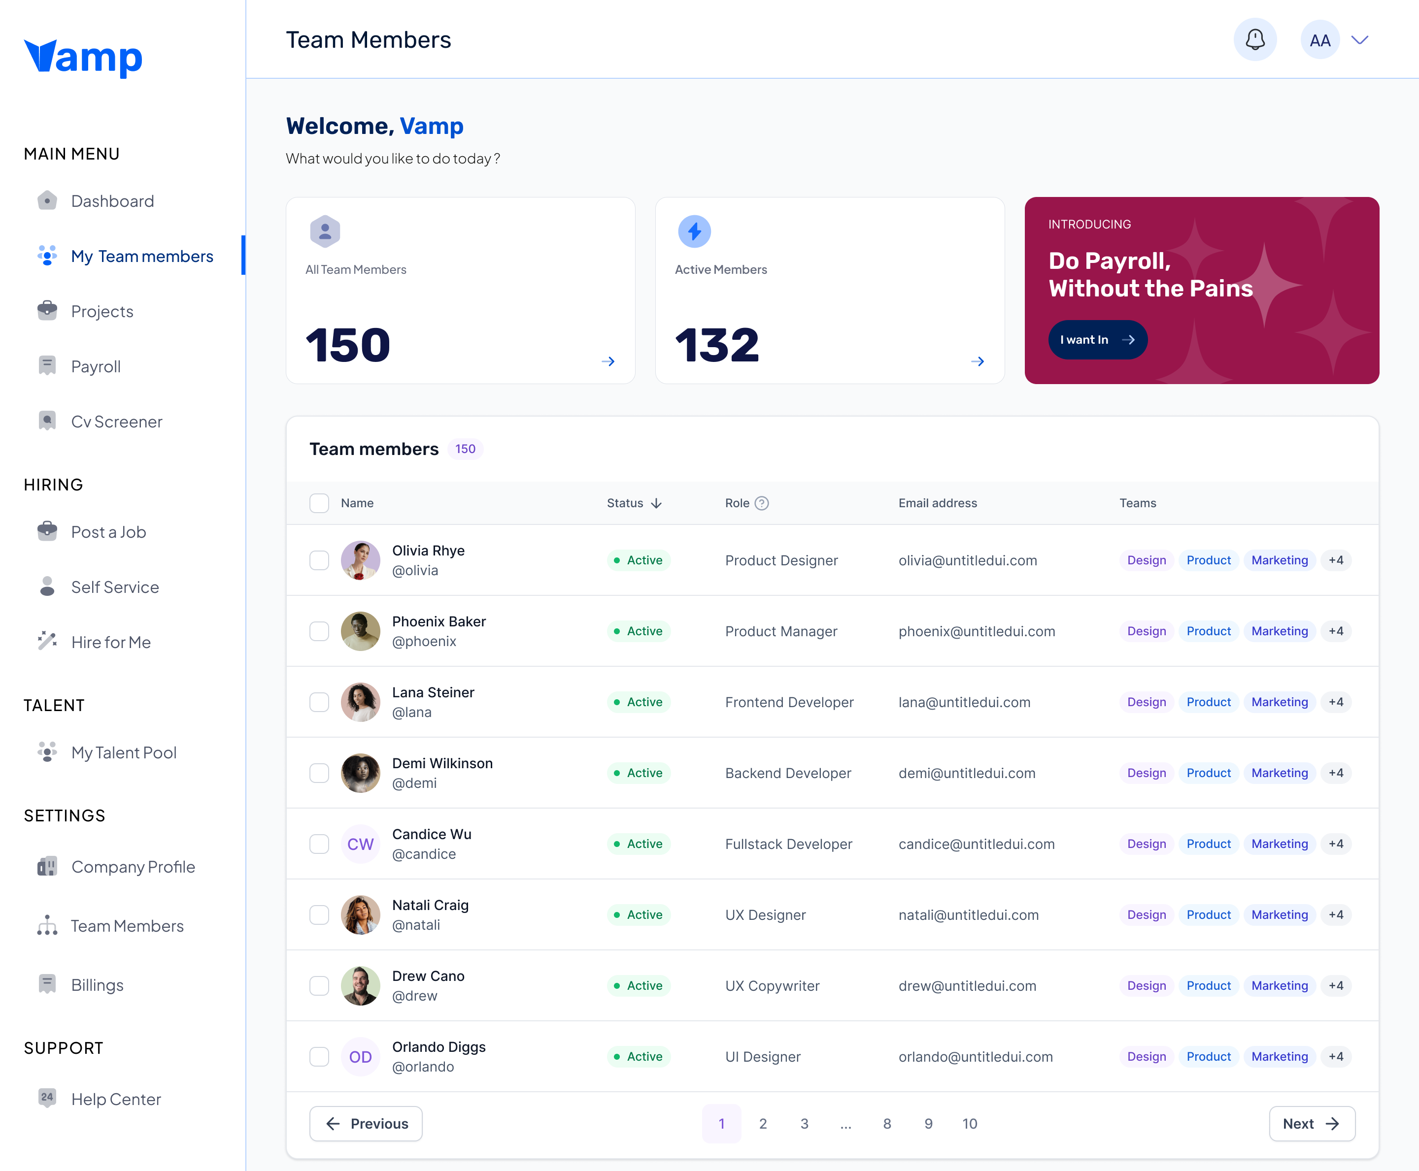The image size is (1419, 1171).
Task: Click the Team Members org-chart icon
Action: 47,925
